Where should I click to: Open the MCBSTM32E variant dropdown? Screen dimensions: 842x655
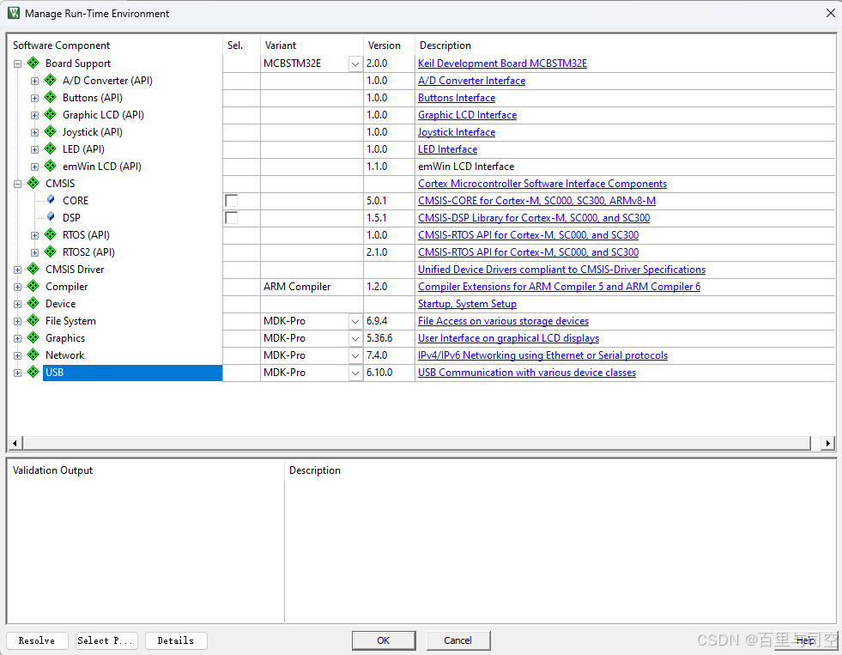pos(355,64)
